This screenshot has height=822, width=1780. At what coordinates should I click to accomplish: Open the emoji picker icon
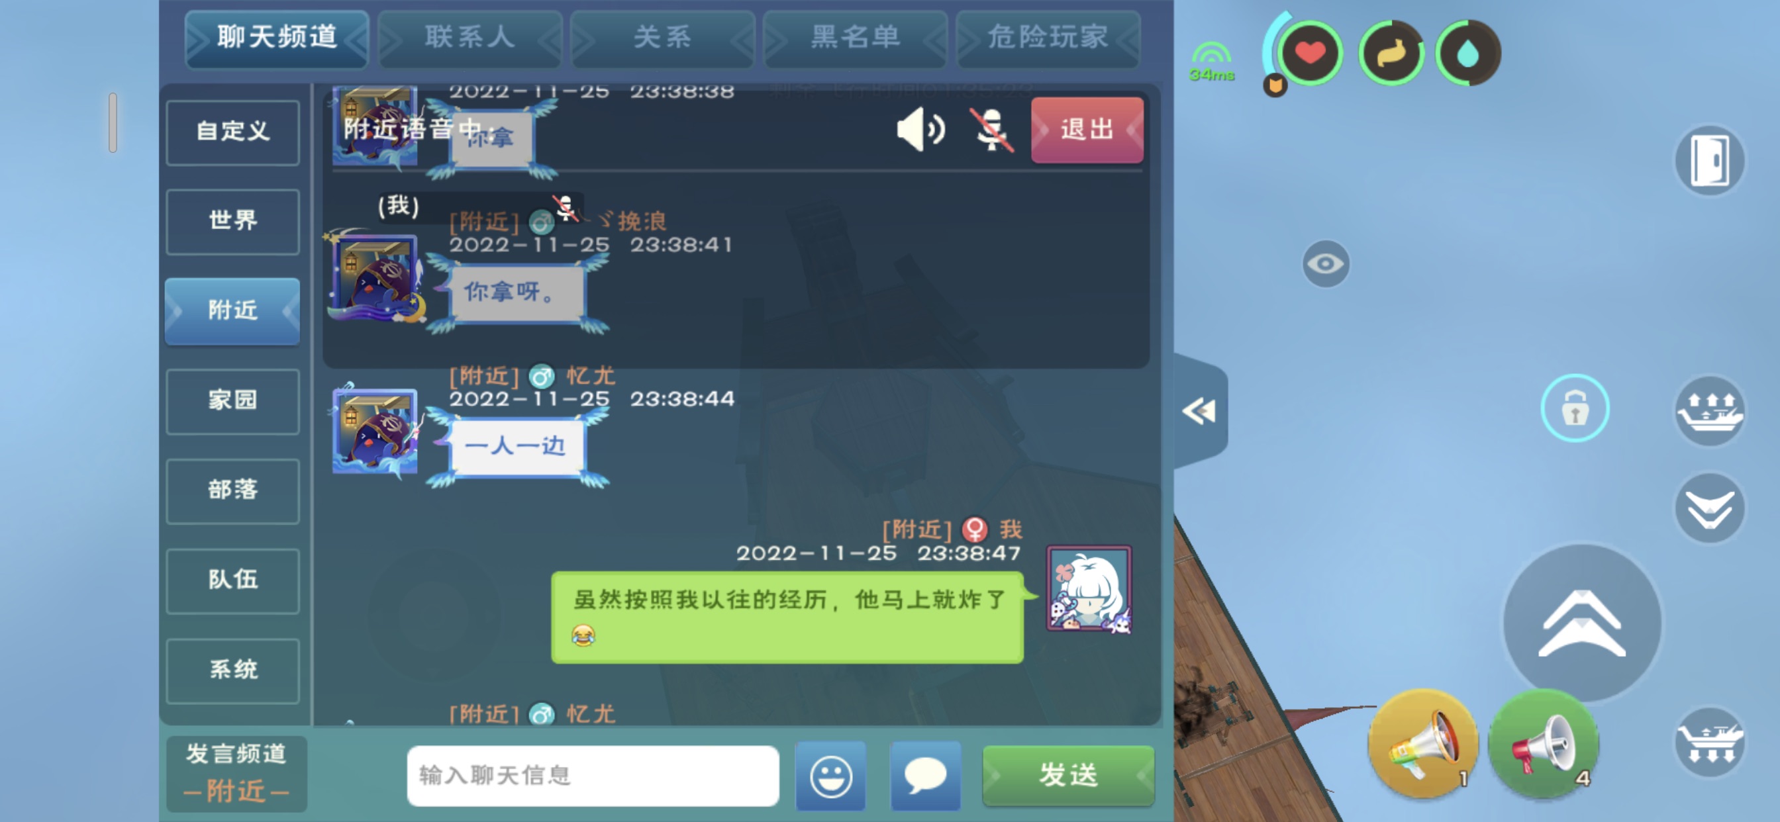point(830,776)
